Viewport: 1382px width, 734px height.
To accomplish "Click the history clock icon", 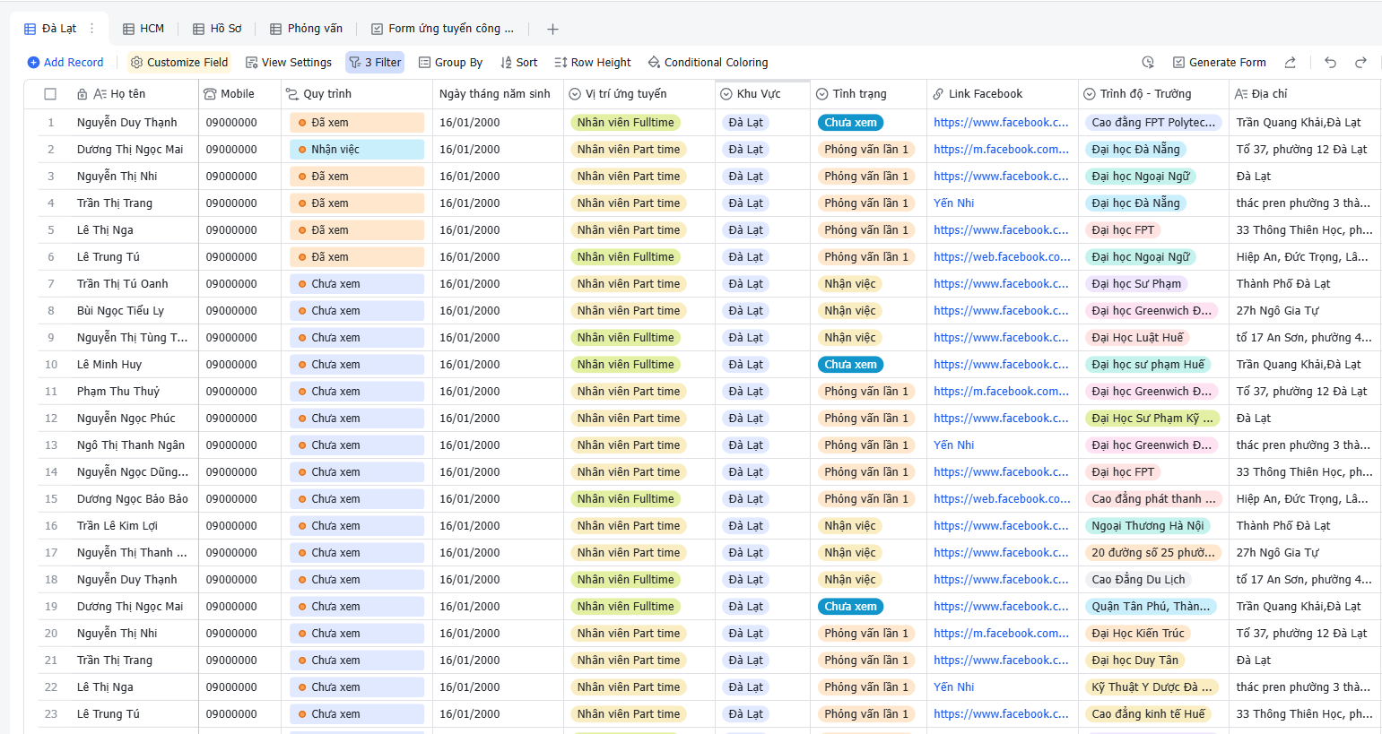I will click(1148, 63).
